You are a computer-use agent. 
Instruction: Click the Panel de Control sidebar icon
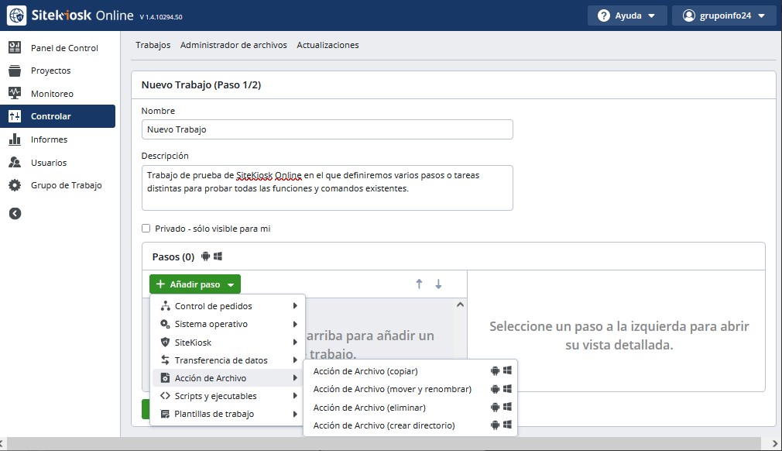[x=15, y=48]
